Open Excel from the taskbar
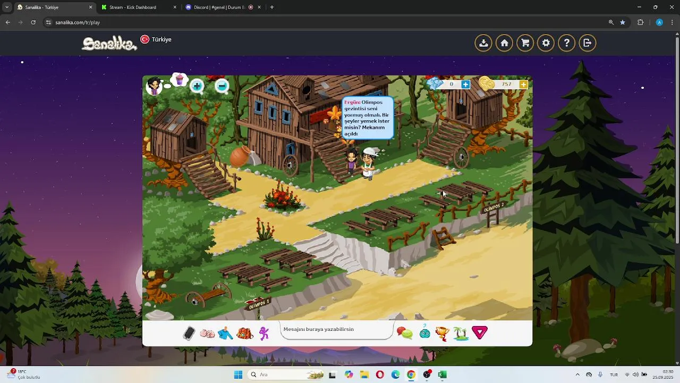Image resolution: width=680 pixels, height=383 pixels. click(442, 374)
